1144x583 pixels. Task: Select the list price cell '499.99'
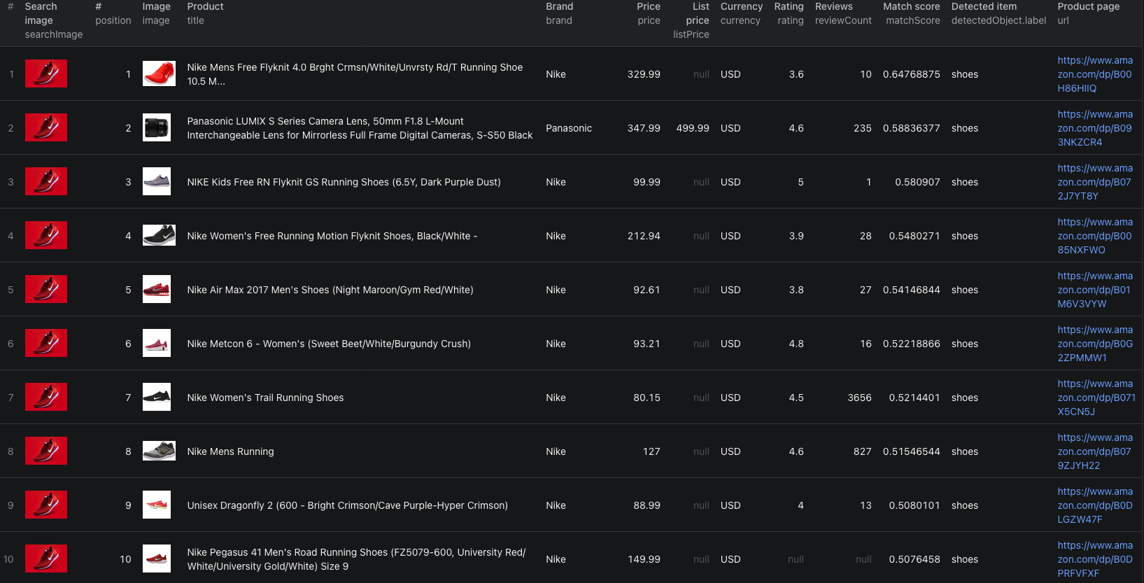pyautogui.click(x=693, y=128)
